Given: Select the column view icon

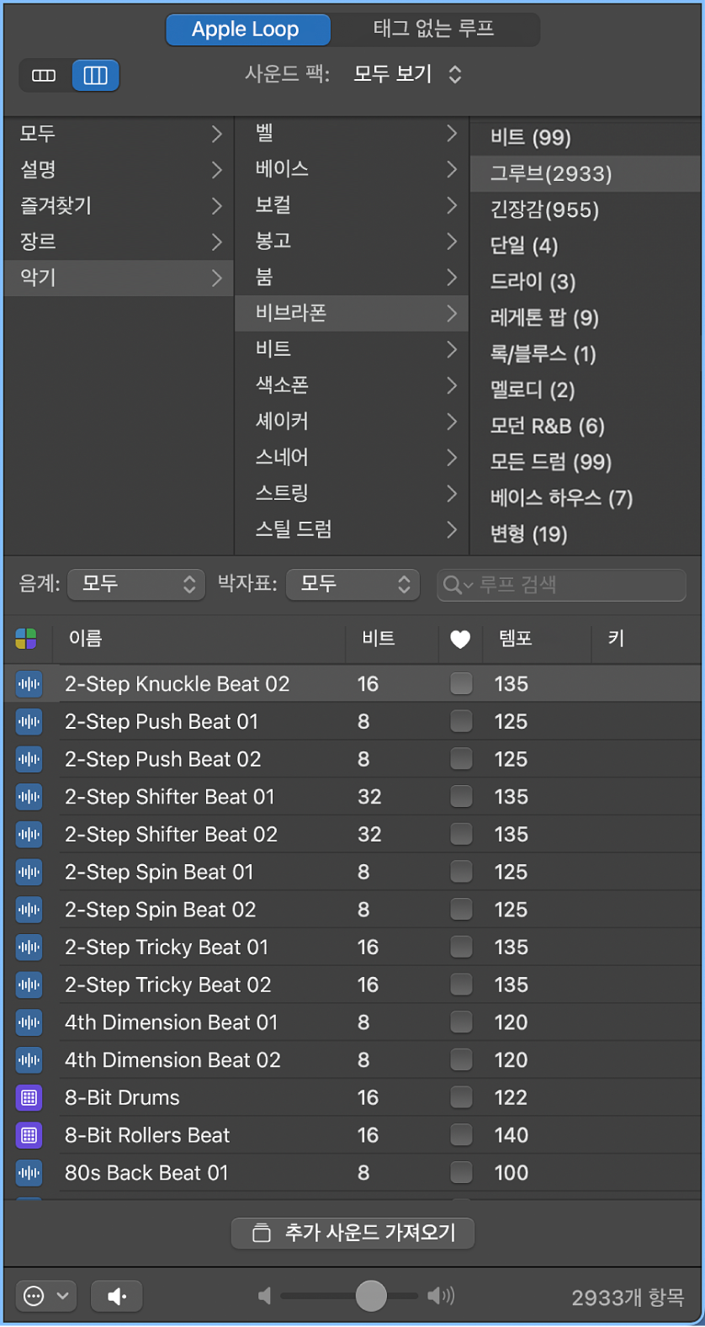Looking at the screenshot, I should [95, 76].
